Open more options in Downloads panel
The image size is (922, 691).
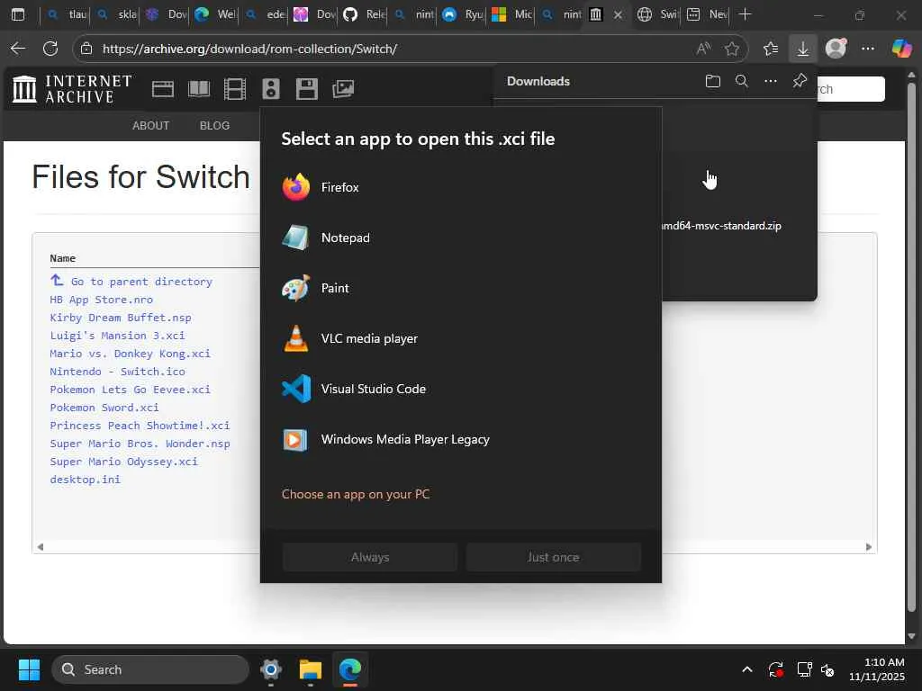771,81
